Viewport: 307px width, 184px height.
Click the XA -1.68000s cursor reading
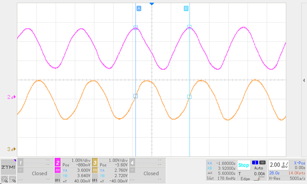(221, 163)
